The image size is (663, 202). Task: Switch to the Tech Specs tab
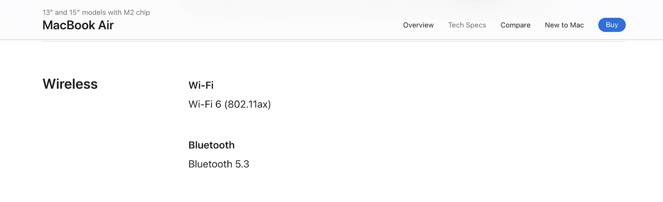(x=467, y=25)
